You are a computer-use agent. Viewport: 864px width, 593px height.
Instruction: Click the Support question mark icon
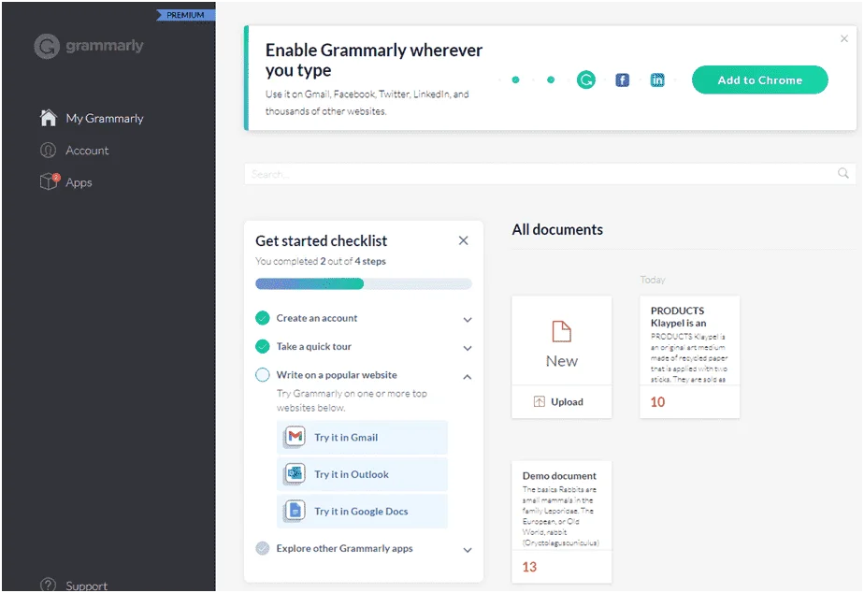tap(48, 585)
